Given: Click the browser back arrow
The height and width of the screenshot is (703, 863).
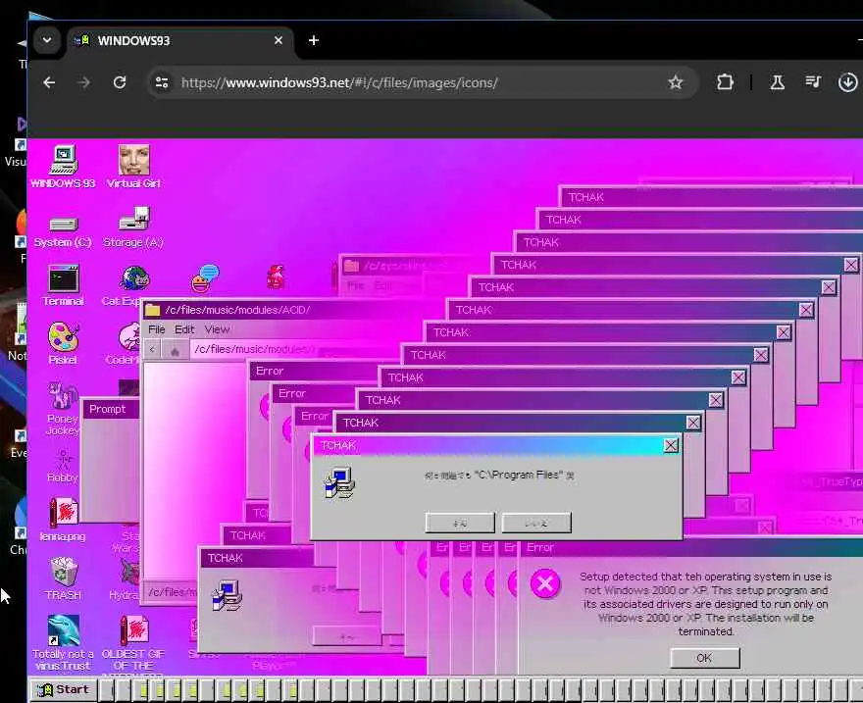Looking at the screenshot, I should coord(49,82).
